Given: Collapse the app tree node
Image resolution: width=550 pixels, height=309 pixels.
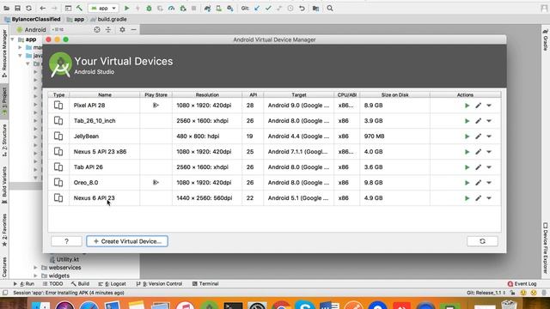Looking at the screenshot, I should (13, 39).
